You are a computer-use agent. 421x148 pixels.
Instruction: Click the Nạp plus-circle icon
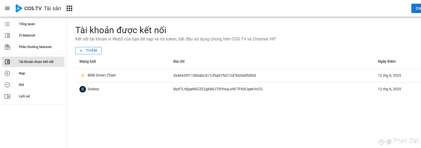pos(7,73)
